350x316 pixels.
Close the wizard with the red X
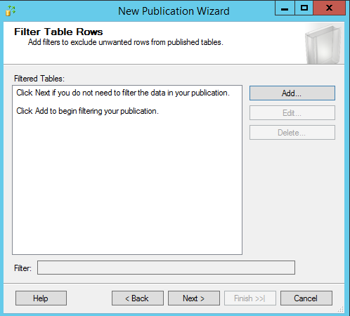click(329, 8)
